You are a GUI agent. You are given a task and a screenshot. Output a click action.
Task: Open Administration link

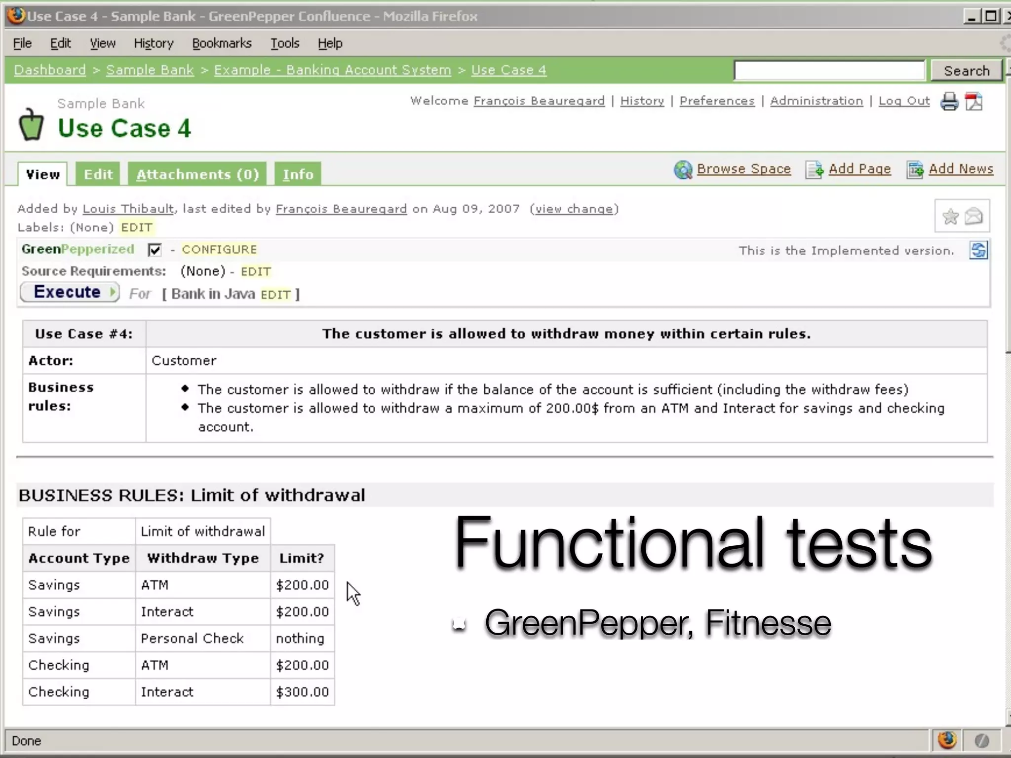click(817, 101)
